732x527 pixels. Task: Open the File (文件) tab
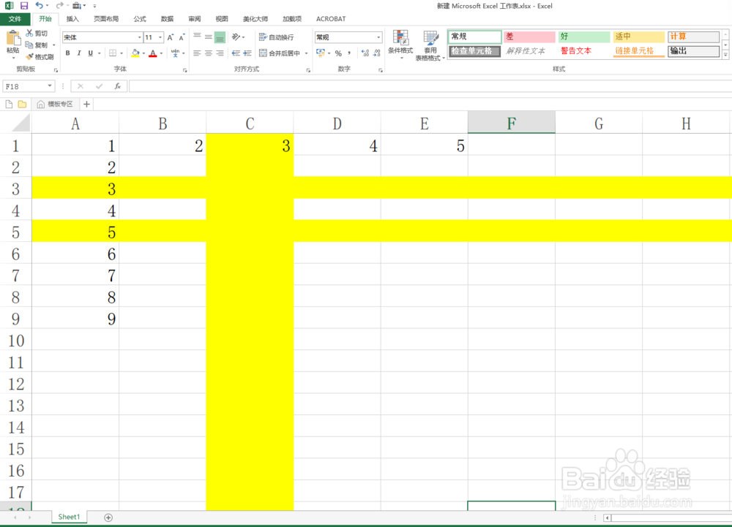(15, 19)
